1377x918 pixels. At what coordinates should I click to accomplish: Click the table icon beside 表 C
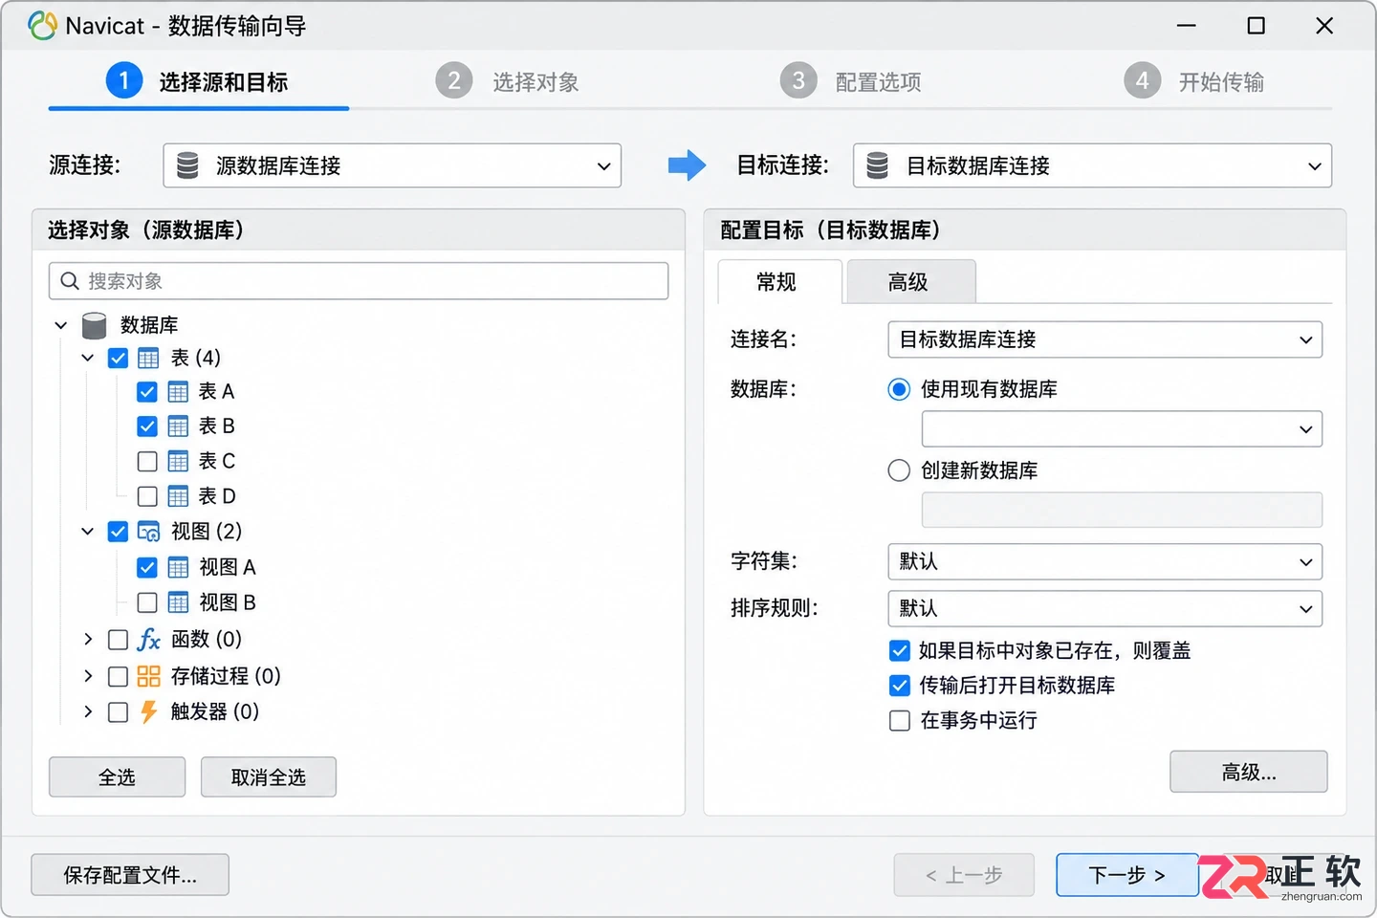(x=178, y=462)
